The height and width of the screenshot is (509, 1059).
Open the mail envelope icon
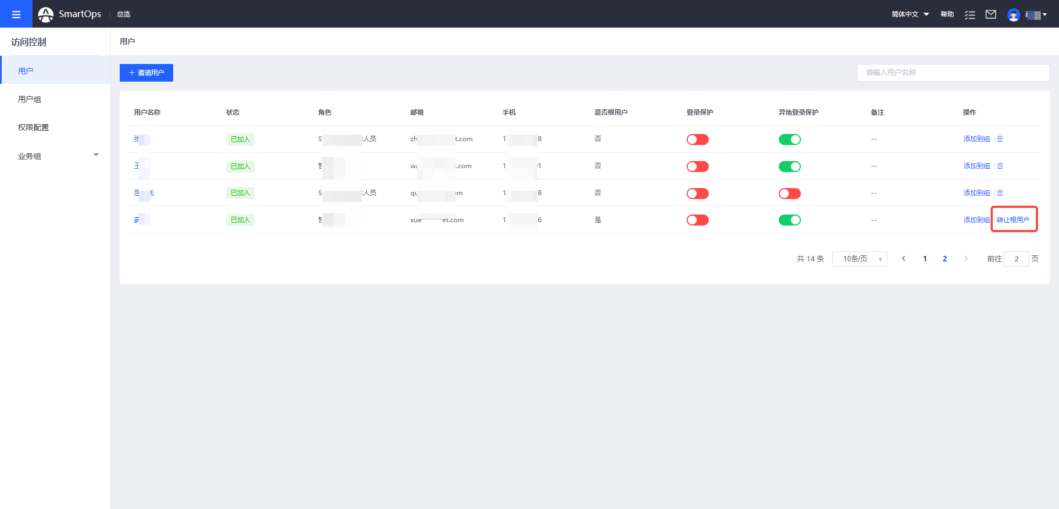click(x=991, y=14)
